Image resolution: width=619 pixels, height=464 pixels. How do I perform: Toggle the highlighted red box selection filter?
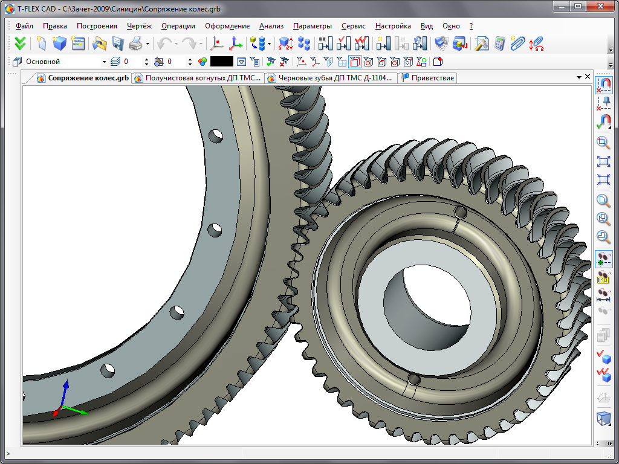point(355,62)
